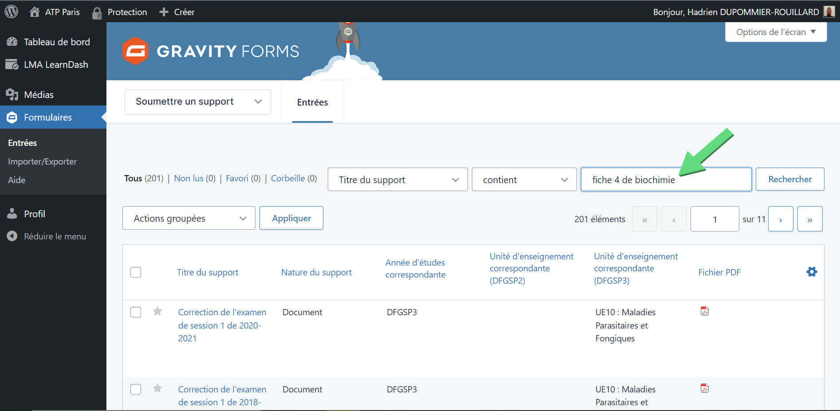The width and height of the screenshot is (840, 411).
Task: Click the ATP Paris home icon
Action: pos(35,12)
